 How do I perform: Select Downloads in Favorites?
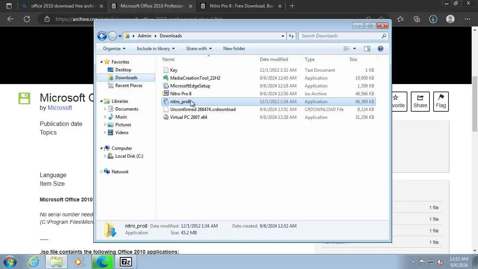pos(126,78)
